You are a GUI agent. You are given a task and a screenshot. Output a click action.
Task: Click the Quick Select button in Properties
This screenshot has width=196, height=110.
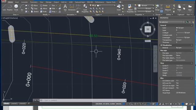pos(193,22)
